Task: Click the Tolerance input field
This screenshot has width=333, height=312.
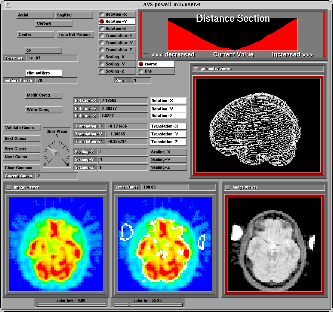Action: pyautogui.click(x=52, y=58)
